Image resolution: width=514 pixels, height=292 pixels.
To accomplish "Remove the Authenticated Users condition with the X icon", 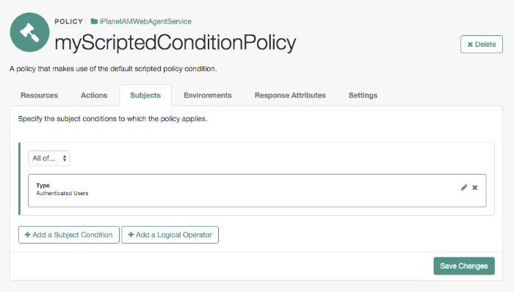I will click(474, 188).
